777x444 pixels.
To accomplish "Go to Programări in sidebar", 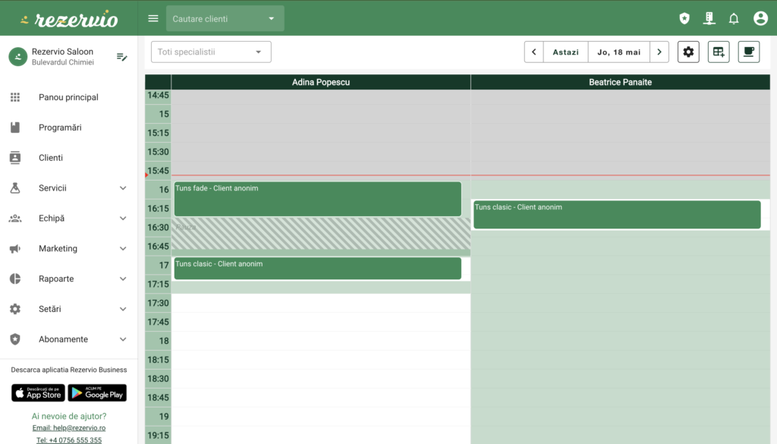I will pos(60,128).
